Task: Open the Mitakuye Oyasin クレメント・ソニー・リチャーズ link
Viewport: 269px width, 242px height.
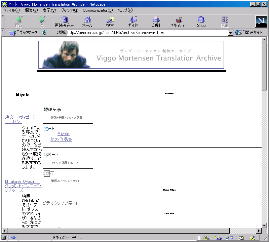Action: point(23,186)
